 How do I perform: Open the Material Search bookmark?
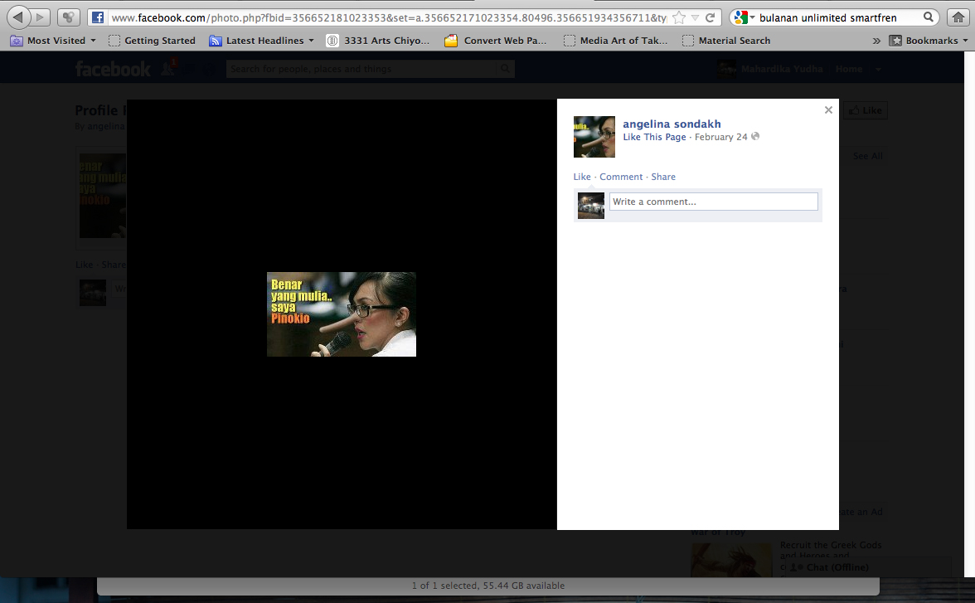click(x=726, y=41)
